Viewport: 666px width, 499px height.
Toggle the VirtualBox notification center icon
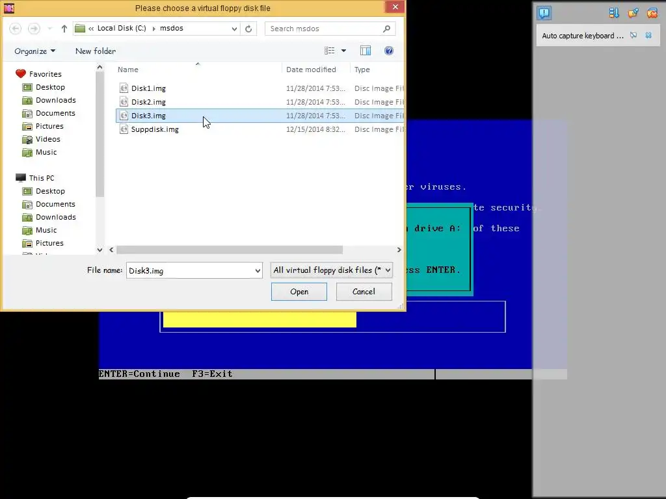click(544, 13)
